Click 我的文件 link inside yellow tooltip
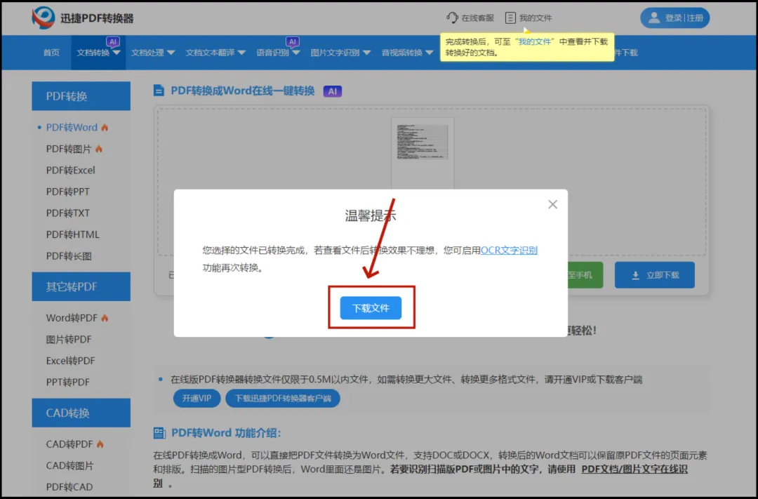758x499 pixels. tap(535, 41)
